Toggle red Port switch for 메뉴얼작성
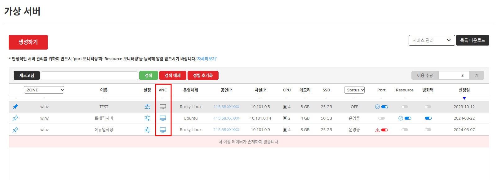Image resolution: width=497 pixels, height=180 pixels. [x=385, y=130]
